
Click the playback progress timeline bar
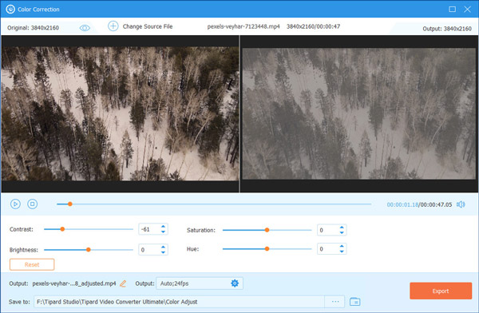click(x=214, y=204)
